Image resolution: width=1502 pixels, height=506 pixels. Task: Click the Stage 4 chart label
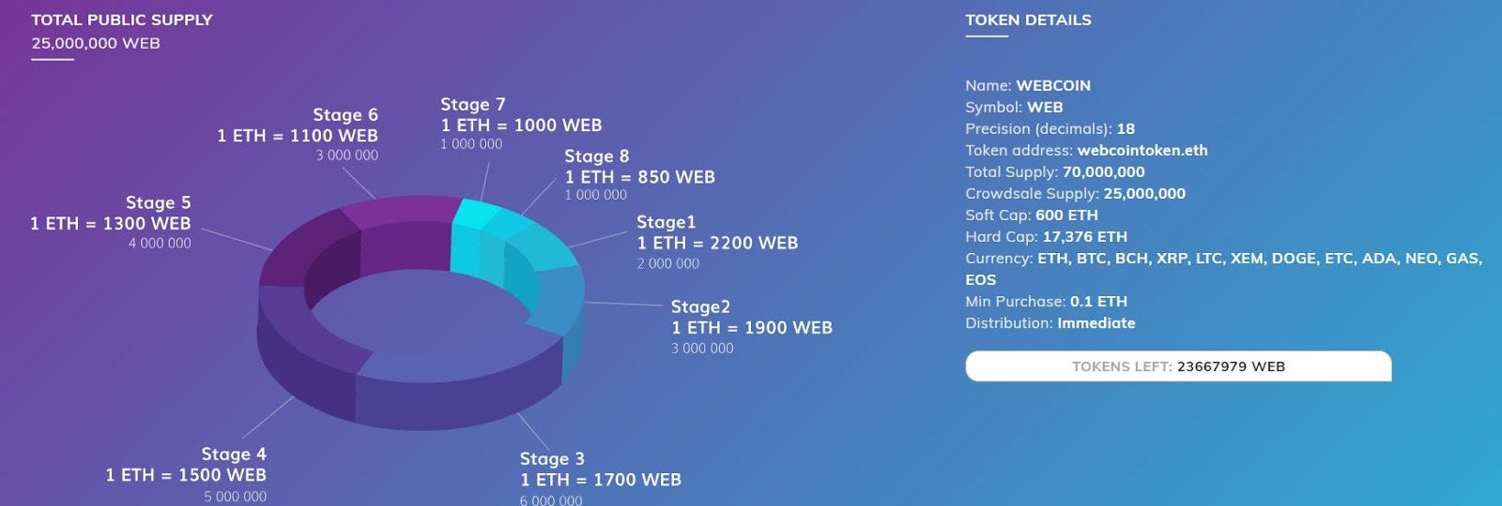pos(234,454)
